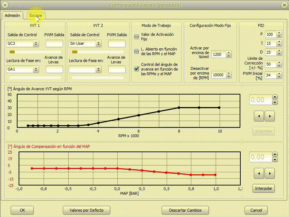Decrease the PWM Inicial value
The width and height of the screenshot is (289, 217).
click(x=279, y=77)
